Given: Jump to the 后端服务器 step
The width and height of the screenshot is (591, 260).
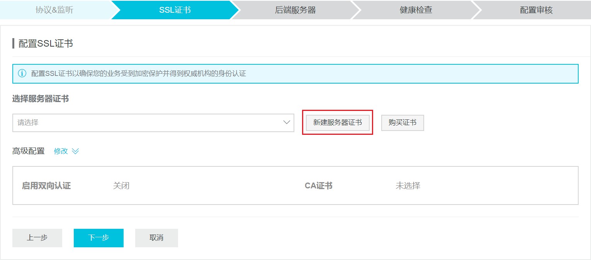Looking at the screenshot, I should click(295, 10).
